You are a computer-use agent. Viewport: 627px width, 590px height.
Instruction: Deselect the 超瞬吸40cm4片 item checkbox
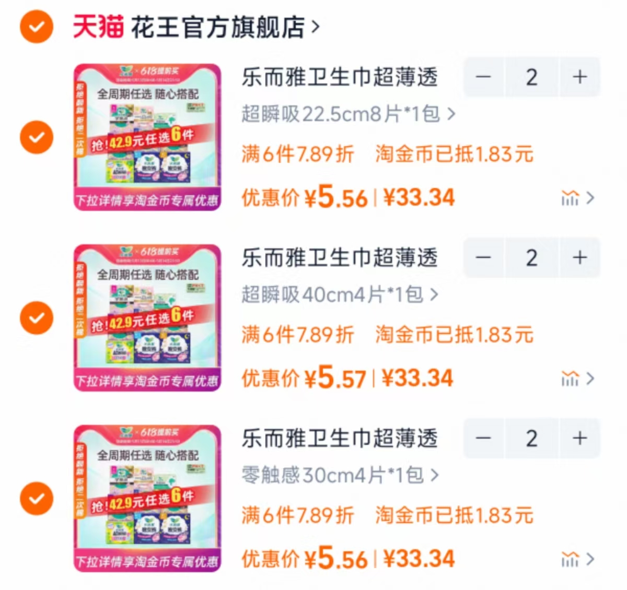pyautogui.click(x=37, y=317)
